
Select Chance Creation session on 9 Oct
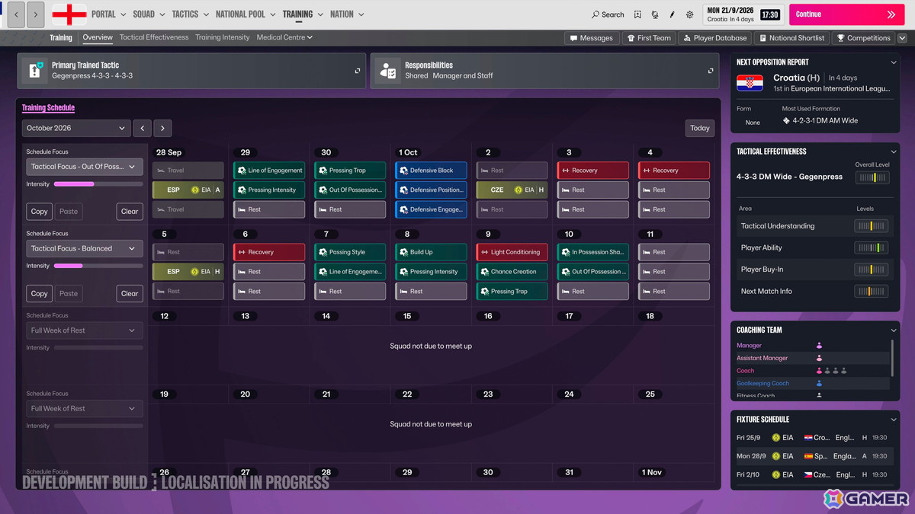coord(512,271)
